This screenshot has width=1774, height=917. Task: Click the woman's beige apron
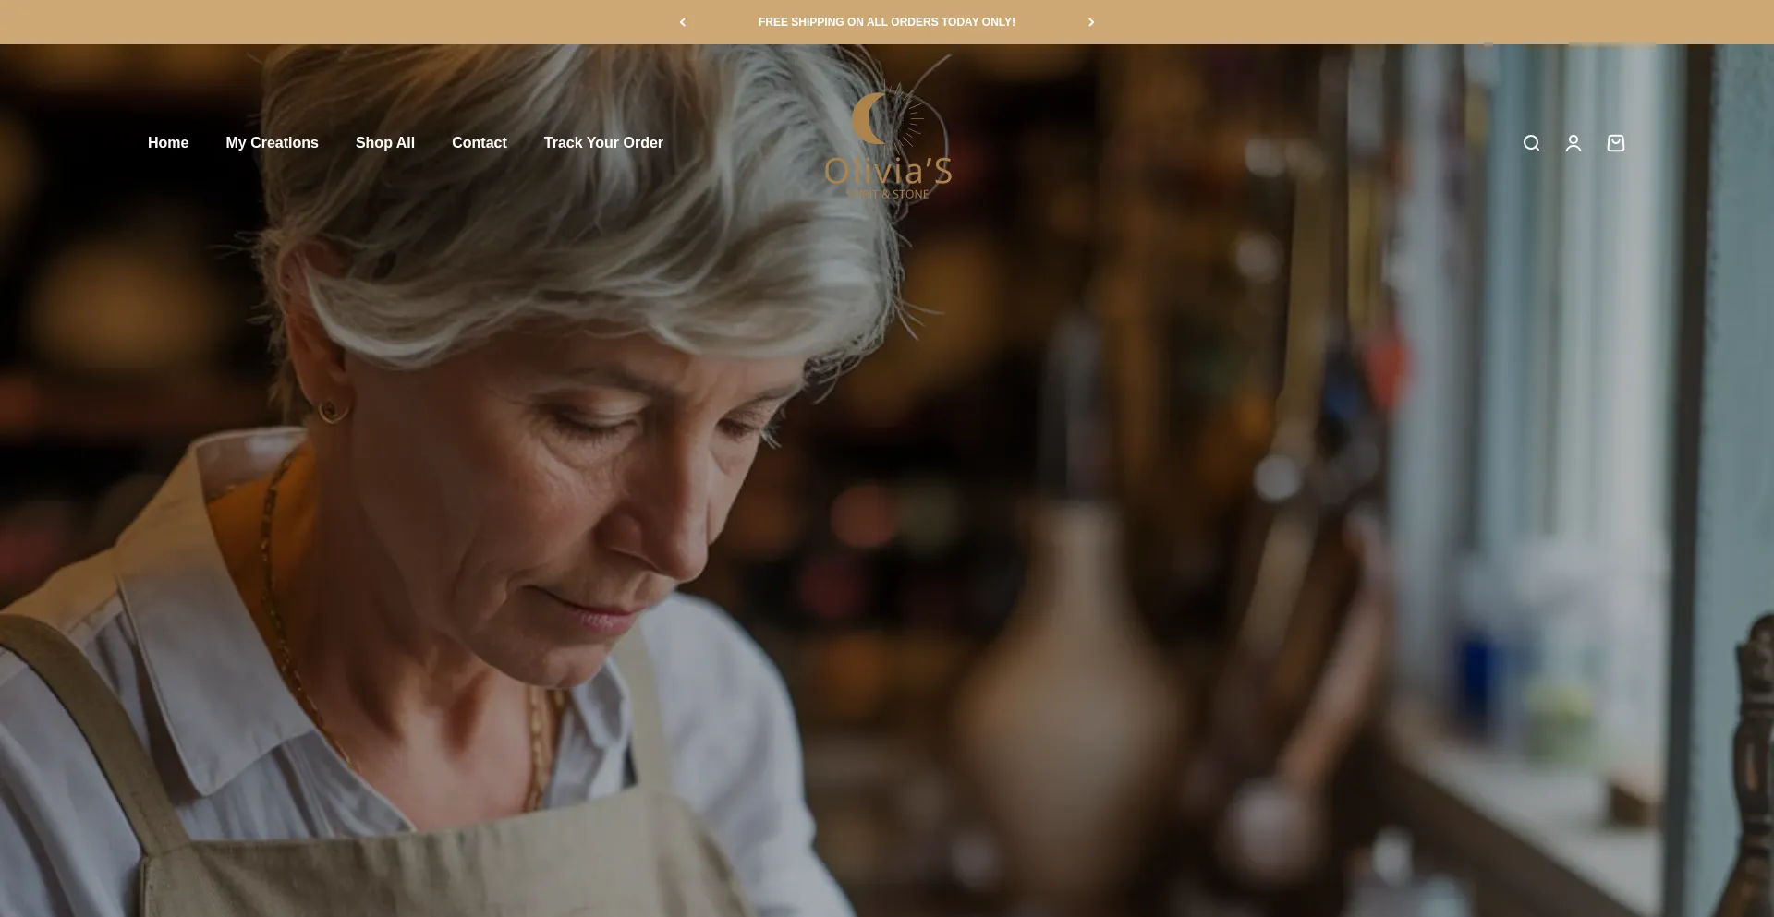(x=416, y=831)
